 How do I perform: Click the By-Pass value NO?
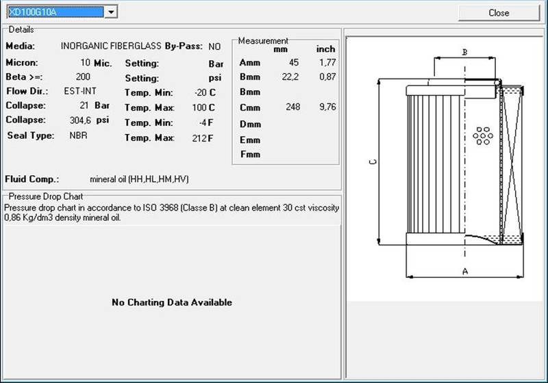(214, 47)
